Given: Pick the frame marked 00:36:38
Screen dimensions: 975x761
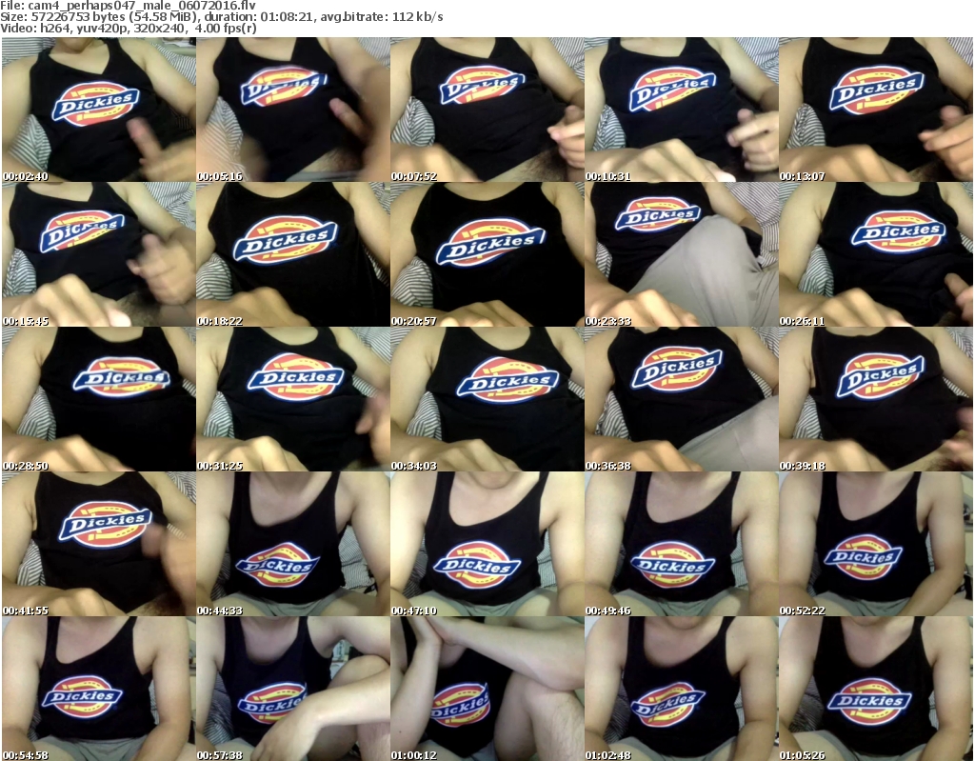Looking at the screenshot, I should tap(682, 399).
